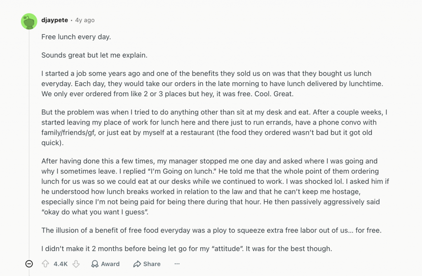Click the 4y ago timestamp
The height and width of the screenshot is (276, 422).
pyautogui.click(x=85, y=20)
